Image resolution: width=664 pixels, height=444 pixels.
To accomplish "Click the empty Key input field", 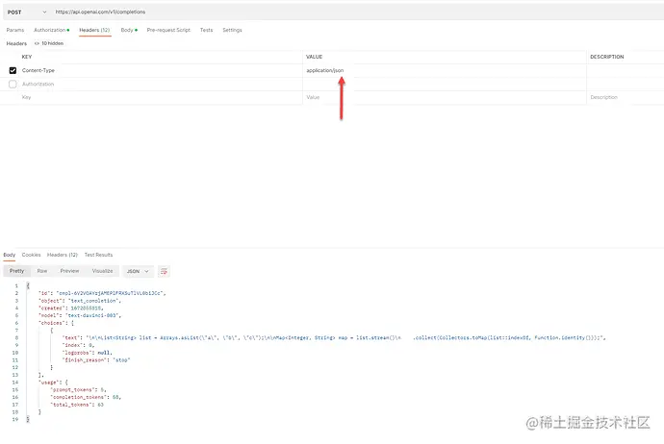I will (x=161, y=97).
